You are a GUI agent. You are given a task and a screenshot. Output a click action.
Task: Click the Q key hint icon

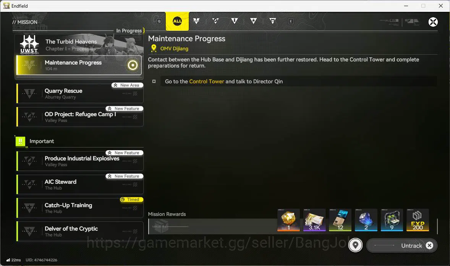point(159,21)
